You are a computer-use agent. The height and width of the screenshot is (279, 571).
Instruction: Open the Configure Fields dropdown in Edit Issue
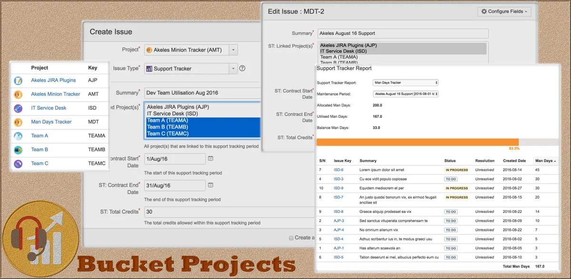coord(504,11)
